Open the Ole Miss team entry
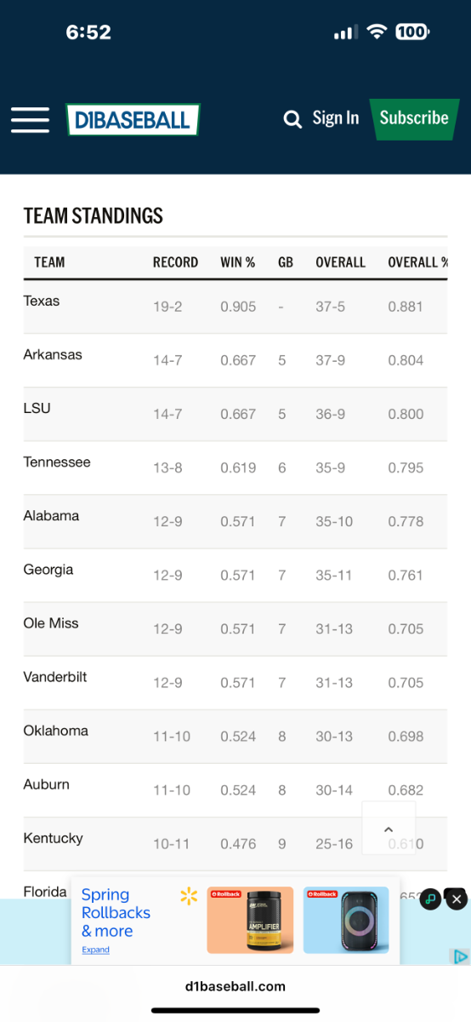The height and width of the screenshot is (1022, 471). (51, 623)
